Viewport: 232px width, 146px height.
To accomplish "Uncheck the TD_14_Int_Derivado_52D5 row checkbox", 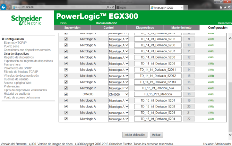I will click(66, 39).
